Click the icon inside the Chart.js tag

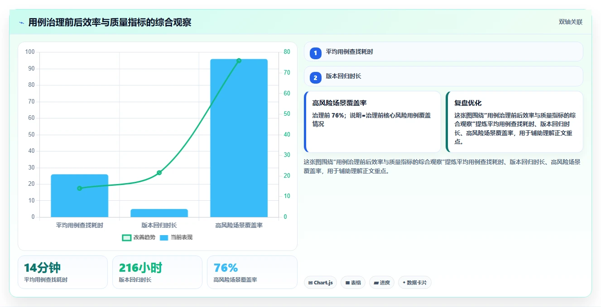point(310,283)
